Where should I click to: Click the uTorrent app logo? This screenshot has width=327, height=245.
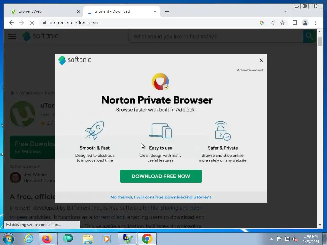(22, 114)
